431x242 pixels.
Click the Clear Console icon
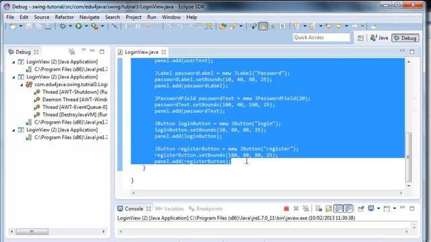coord(319,209)
